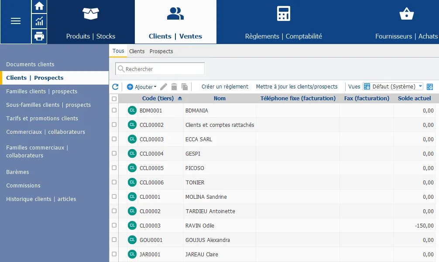This screenshot has height=262, width=439.
Task: Click the CL icon of RAVIN Odile row
Action: pyautogui.click(x=132, y=225)
